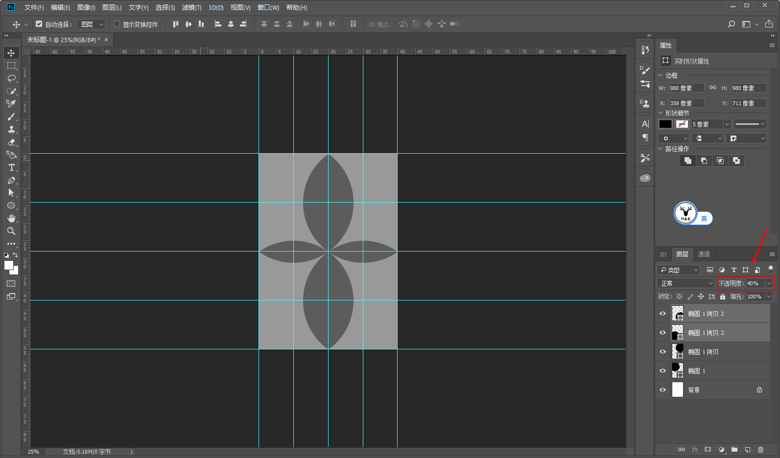Select the Lasso tool
This screenshot has width=780, height=458.
(11, 78)
